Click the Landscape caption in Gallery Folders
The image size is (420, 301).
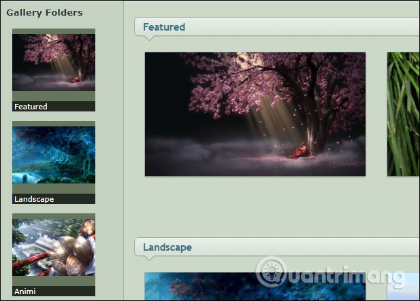[x=34, y=199]
